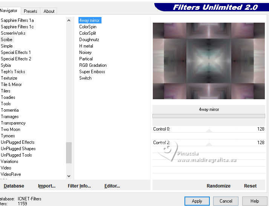
Task: Select the Tramages category
Action: 10,117
